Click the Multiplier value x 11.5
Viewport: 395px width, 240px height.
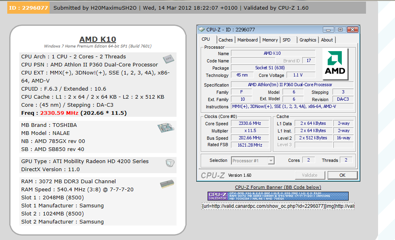click(250, 130)
